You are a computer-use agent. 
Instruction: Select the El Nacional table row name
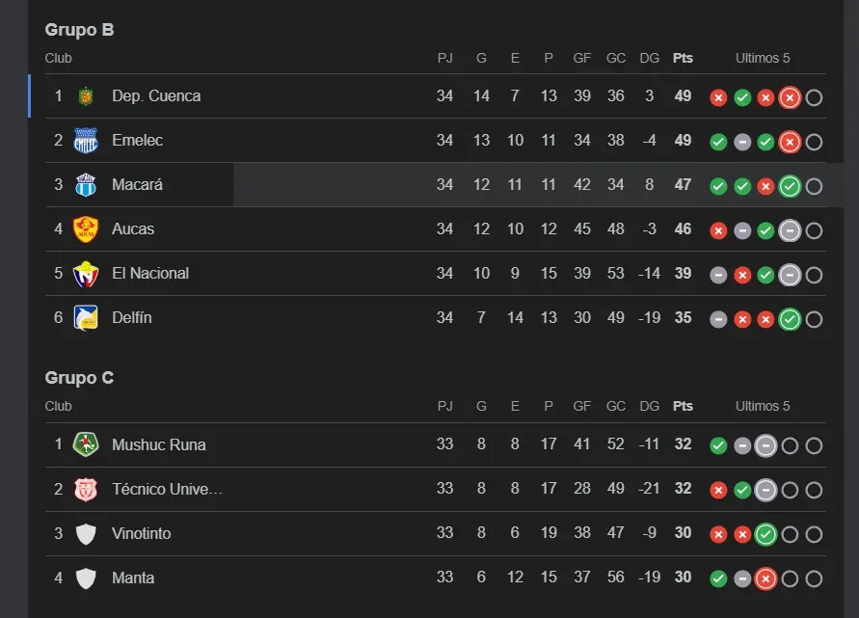click(150, 274)
